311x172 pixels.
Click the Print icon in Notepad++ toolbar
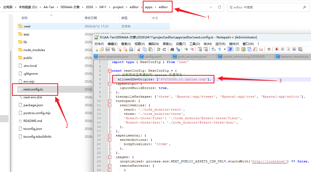(131, 49)
